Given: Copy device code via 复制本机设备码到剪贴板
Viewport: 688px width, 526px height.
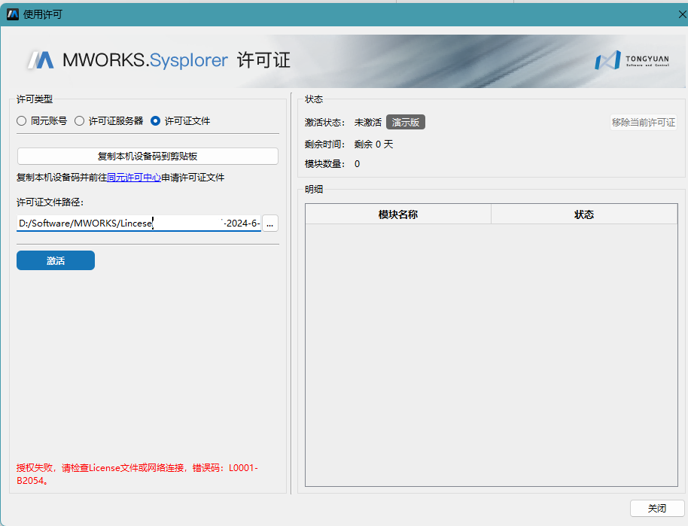Looking at the screenshot, I should [x=148, y=157].
